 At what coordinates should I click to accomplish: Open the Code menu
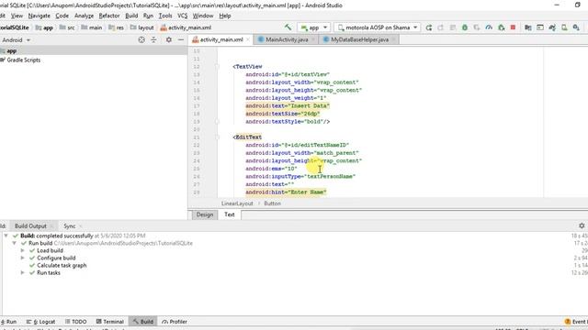pyautogui.click(x=62, y=16)
